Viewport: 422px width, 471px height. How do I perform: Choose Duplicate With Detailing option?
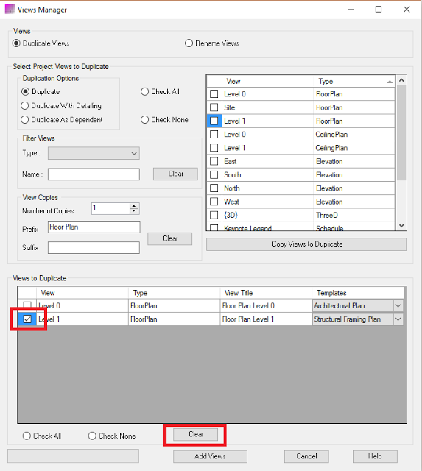pyautogui.click(x=25, y=106)
